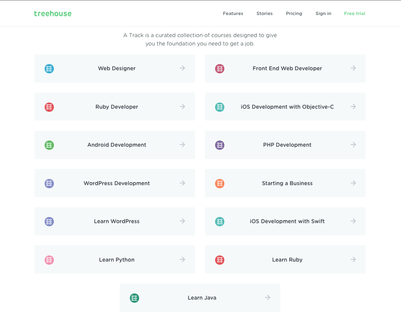Click the red Ruby Developer track icon
Image resolution: width=401 pixels, height=312 pixels.
[49, 107]
